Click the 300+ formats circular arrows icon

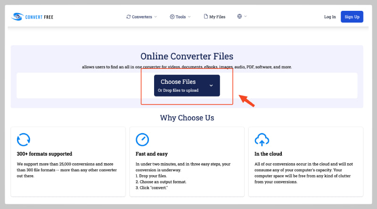click(x=23, y=140)
